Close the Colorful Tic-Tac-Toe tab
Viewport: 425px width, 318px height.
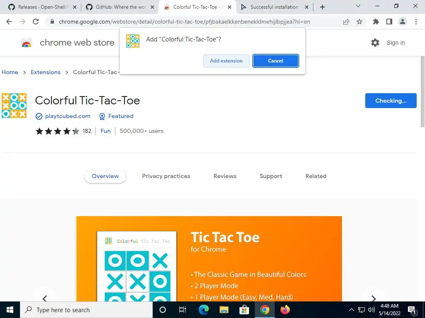point(230,7)
